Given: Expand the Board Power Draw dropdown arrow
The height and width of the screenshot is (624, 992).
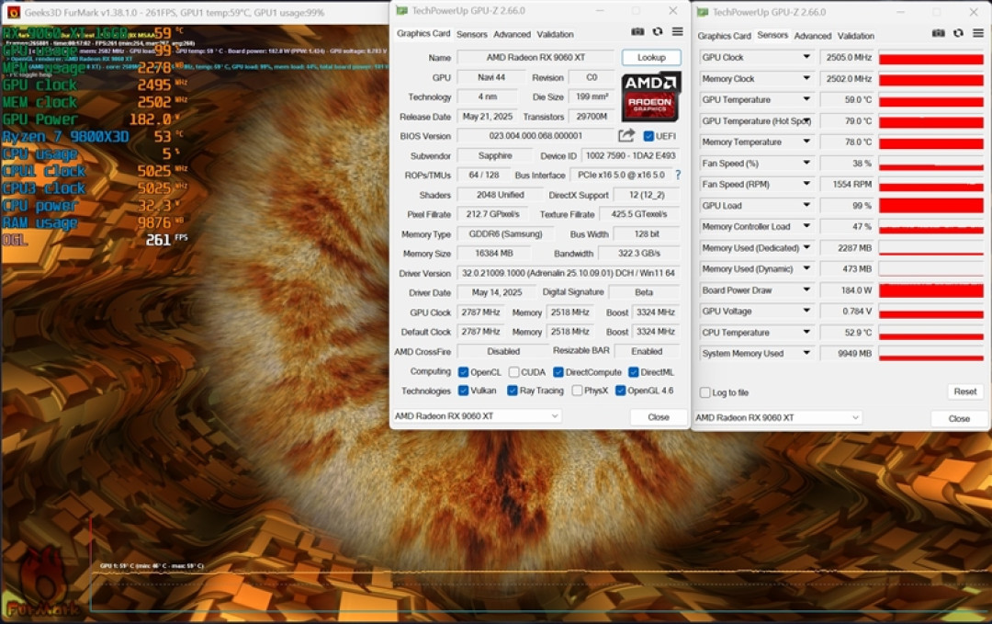Looking at the screenshot, I should tap(806, 289).
